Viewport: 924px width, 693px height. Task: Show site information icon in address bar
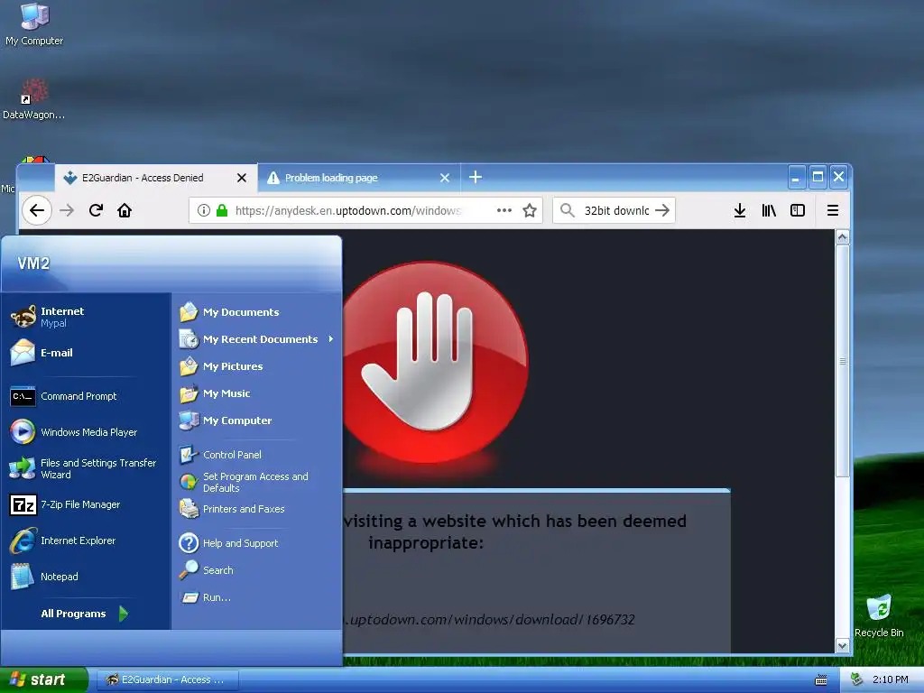click(x=204, y=210)
